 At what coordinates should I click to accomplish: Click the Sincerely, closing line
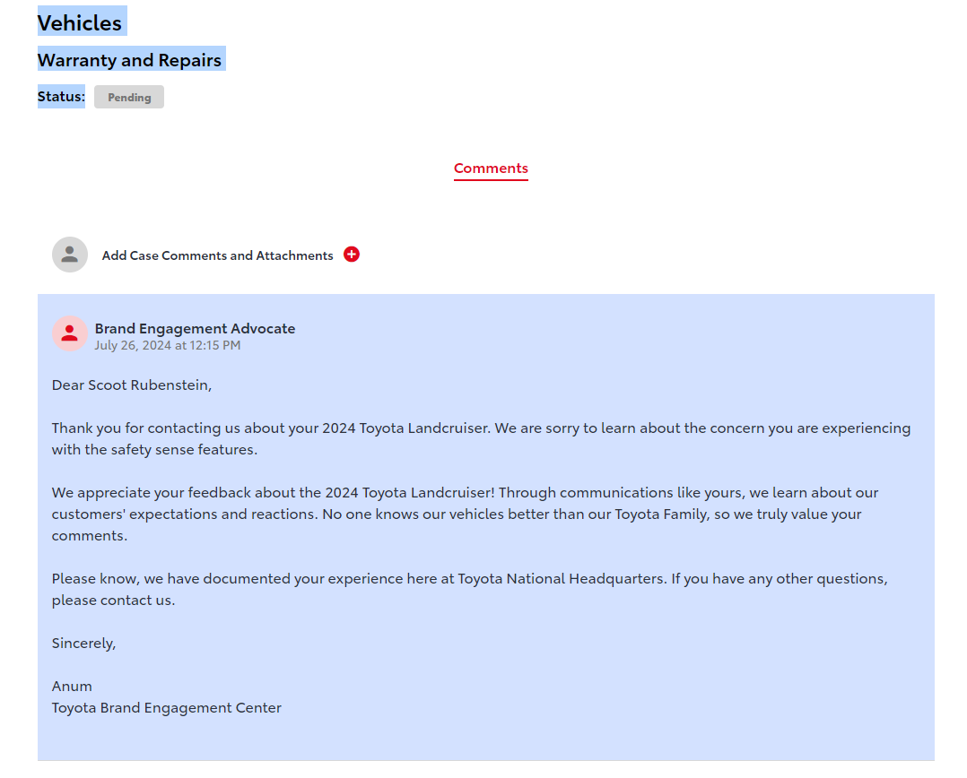pos(84,644)
